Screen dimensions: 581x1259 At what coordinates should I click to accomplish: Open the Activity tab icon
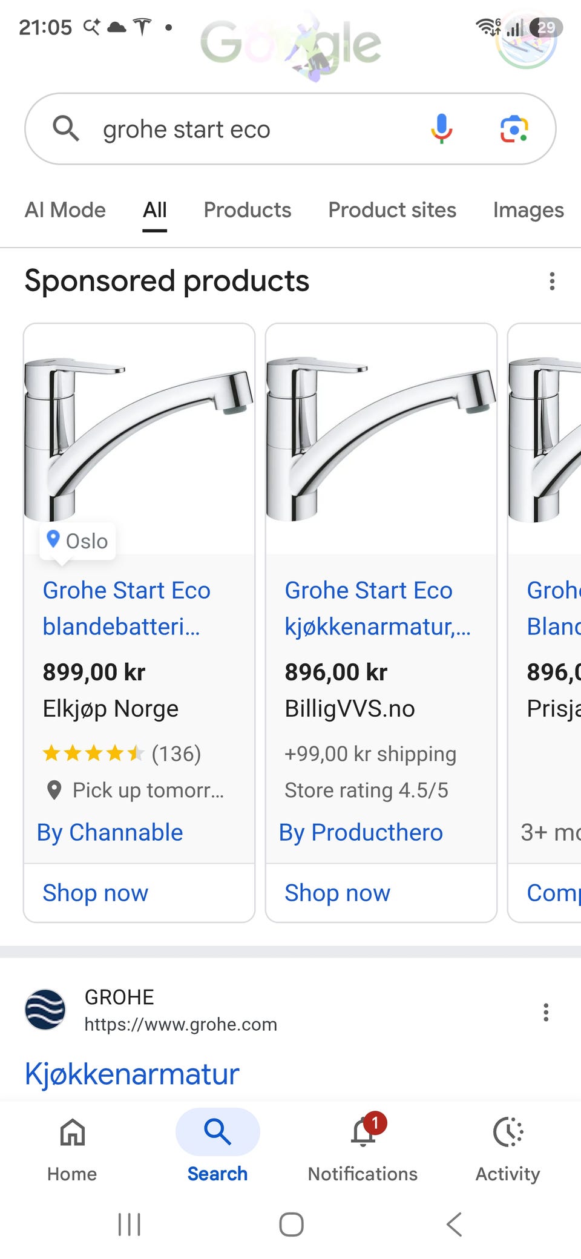(508, 1132)
